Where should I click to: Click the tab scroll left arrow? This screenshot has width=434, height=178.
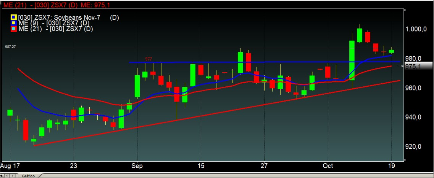click(x=7, y=176)
